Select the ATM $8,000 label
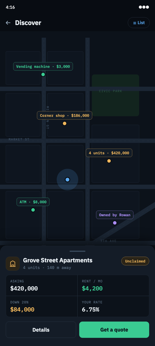155x346 pixels. coord(33,202)
